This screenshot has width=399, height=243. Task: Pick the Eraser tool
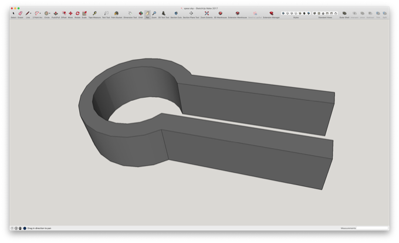pos(21,13)
